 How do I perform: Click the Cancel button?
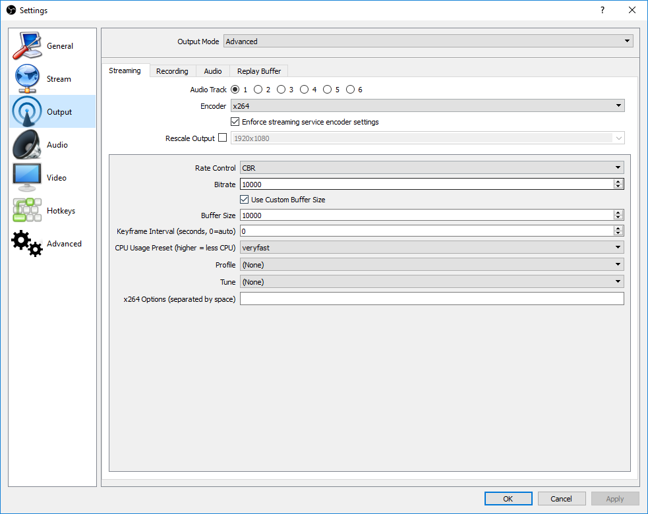[561, 499]
